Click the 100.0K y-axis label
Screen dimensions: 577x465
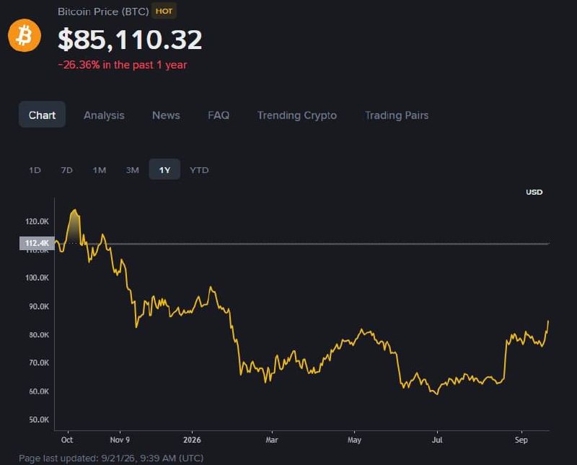[38, 278]
